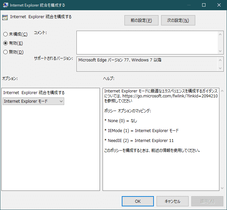Click the supported version scroll-down arrow
Viewport: 227px width, 210px height.
[x=220, y=68]
